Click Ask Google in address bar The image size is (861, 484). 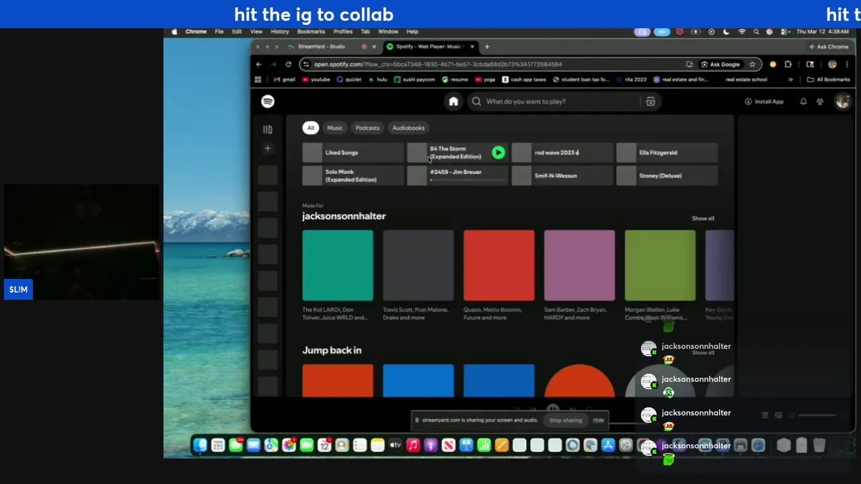pos(720,65)
